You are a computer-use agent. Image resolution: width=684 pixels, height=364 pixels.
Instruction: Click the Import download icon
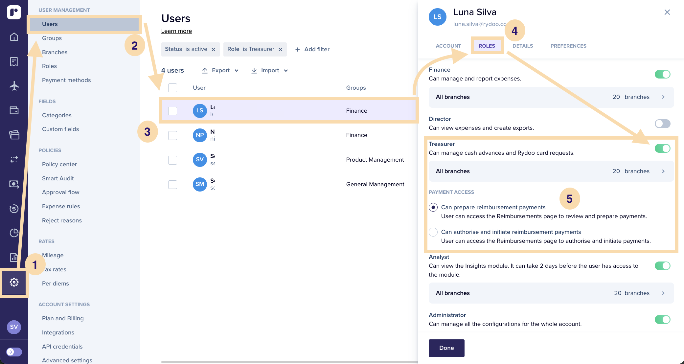coord(254,70)
